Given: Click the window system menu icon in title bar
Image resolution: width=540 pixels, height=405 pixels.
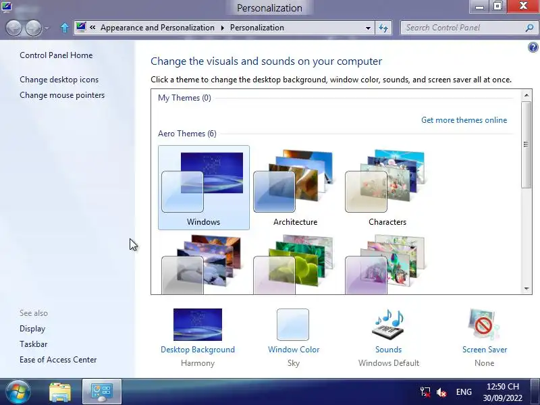Looking at the screenshot, I should (6, 6).
